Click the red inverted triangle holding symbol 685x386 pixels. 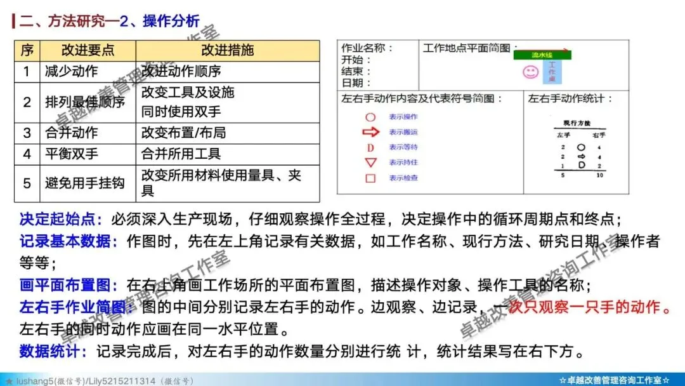click(370, 162)
